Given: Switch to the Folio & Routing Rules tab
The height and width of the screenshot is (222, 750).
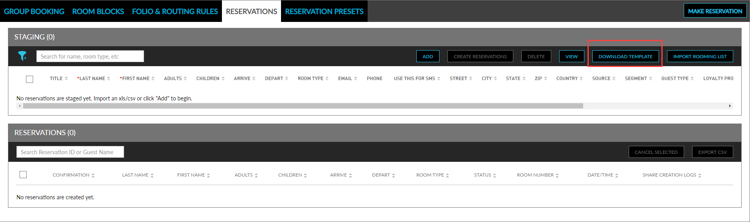Looking at the screenshot, I should coord(175,11).
